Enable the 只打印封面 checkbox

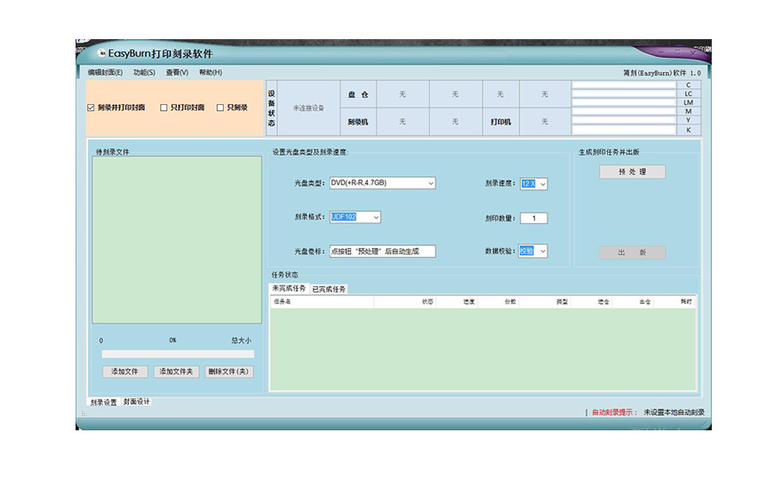click(x=164, y=108)
